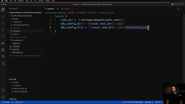This screenshot has height=104, width=185.
Task: Open the Run and Debug view
Action: tap(3, 29)
